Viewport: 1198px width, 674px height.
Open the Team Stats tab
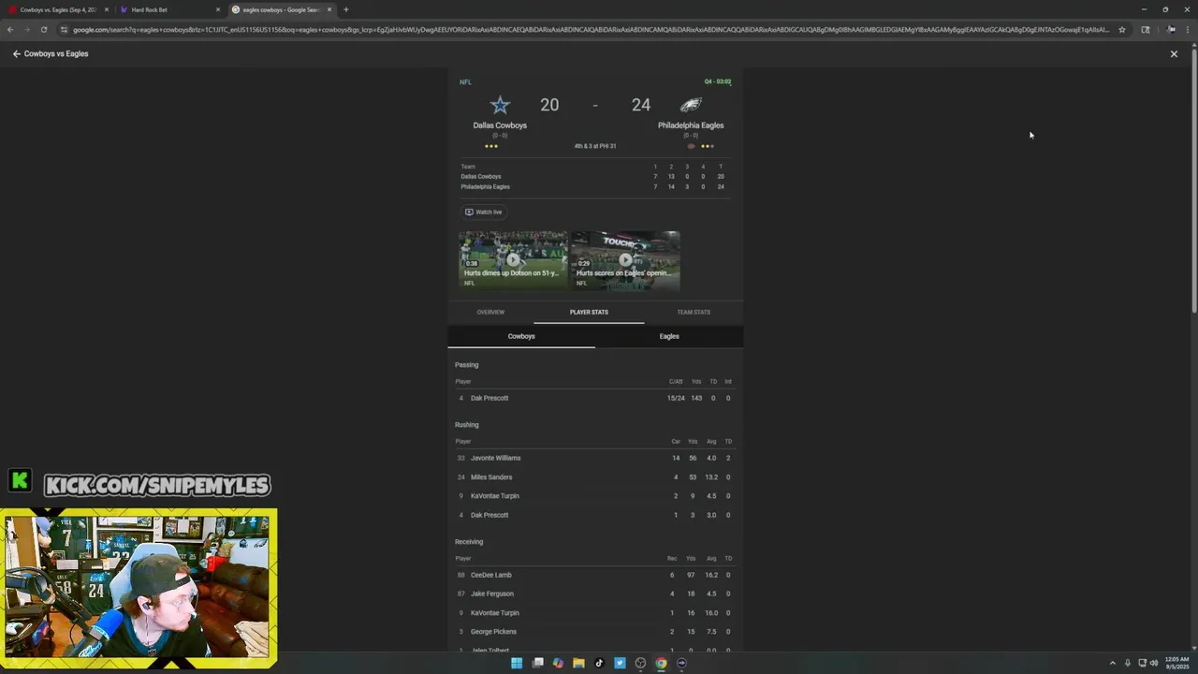click(x=694, y=312)
